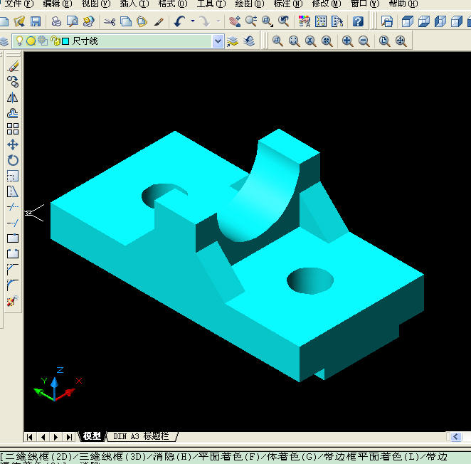Expand the layer list dropdown arrow
This screenshot has height=464, width=471.
coord(218,41)
